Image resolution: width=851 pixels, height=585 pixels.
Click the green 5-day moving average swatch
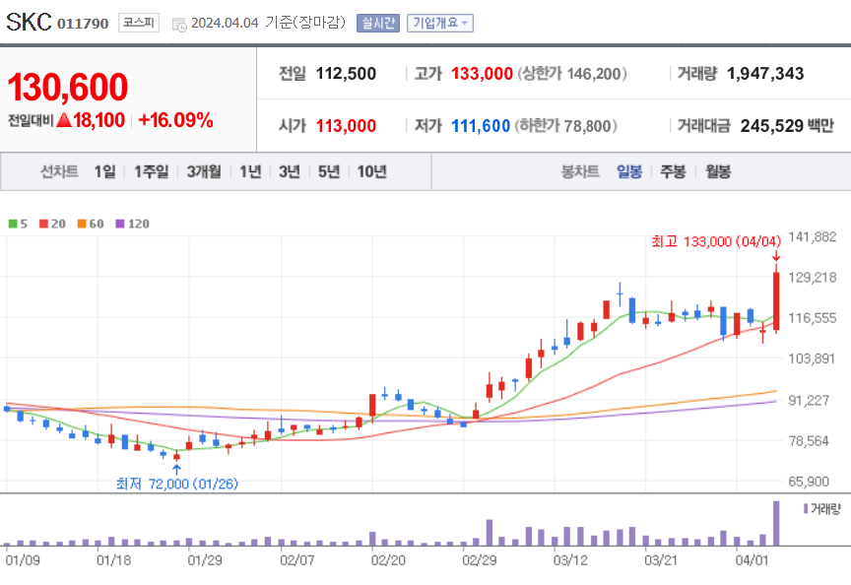pyautogui.click(x=13, y=224)
